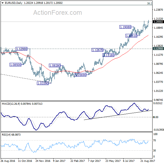This screenshot has width=164, height=164.
Task: Select the 7 Apr 2017 date label
Action: click(94, 161)
